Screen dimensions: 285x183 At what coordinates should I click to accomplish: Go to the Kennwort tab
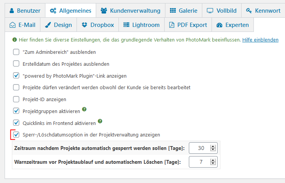[263, 10]
